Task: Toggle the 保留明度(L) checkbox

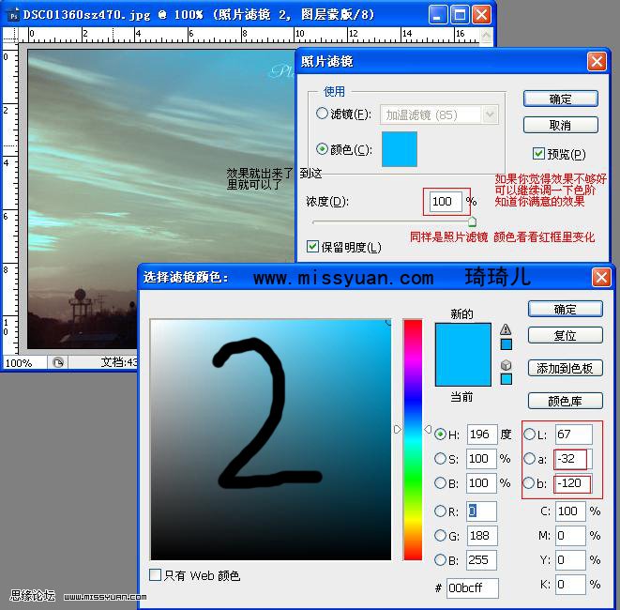Action: [312, 247]
